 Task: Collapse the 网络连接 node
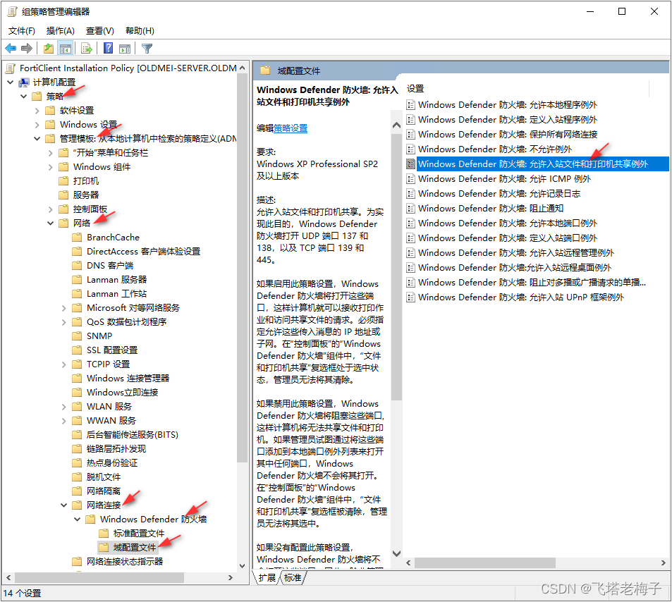click(x=64, y=505)
